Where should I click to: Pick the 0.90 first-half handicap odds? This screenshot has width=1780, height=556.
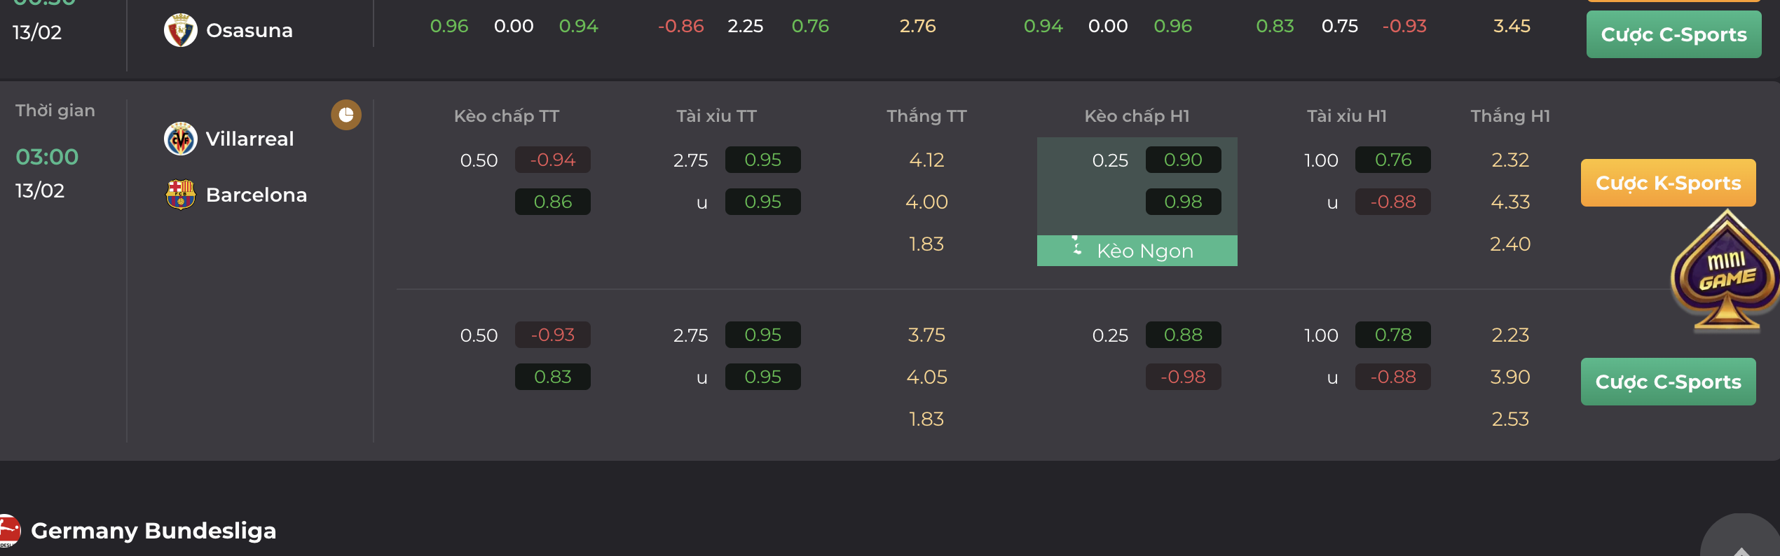[x=1183, y=160]
